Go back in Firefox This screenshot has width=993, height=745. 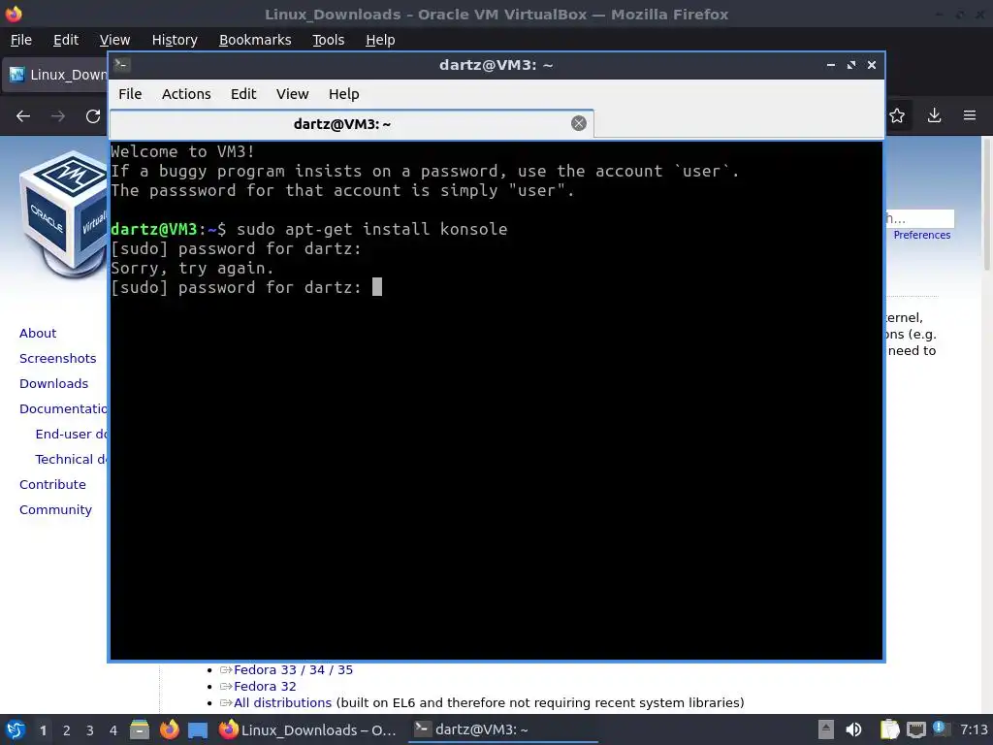tap(23, 116)
